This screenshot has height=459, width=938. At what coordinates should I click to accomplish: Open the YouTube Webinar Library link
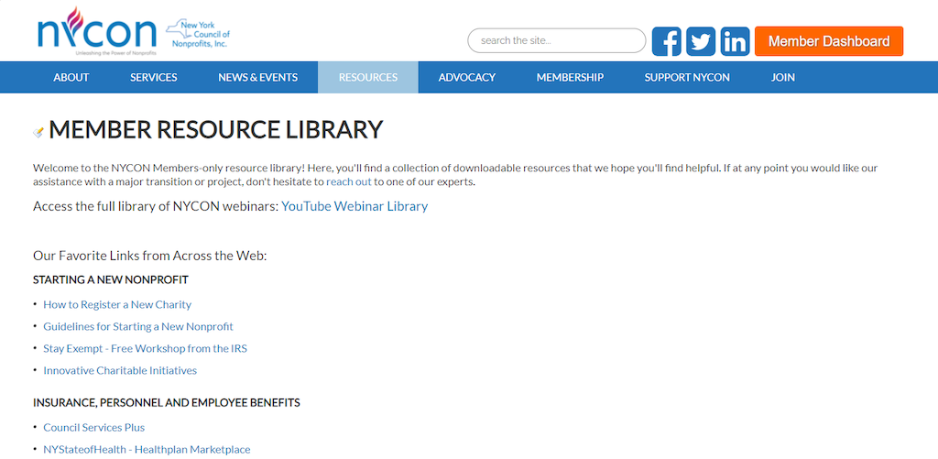point(354,206)
